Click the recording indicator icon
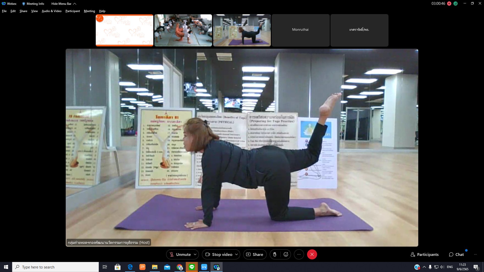 coord(449,4)
